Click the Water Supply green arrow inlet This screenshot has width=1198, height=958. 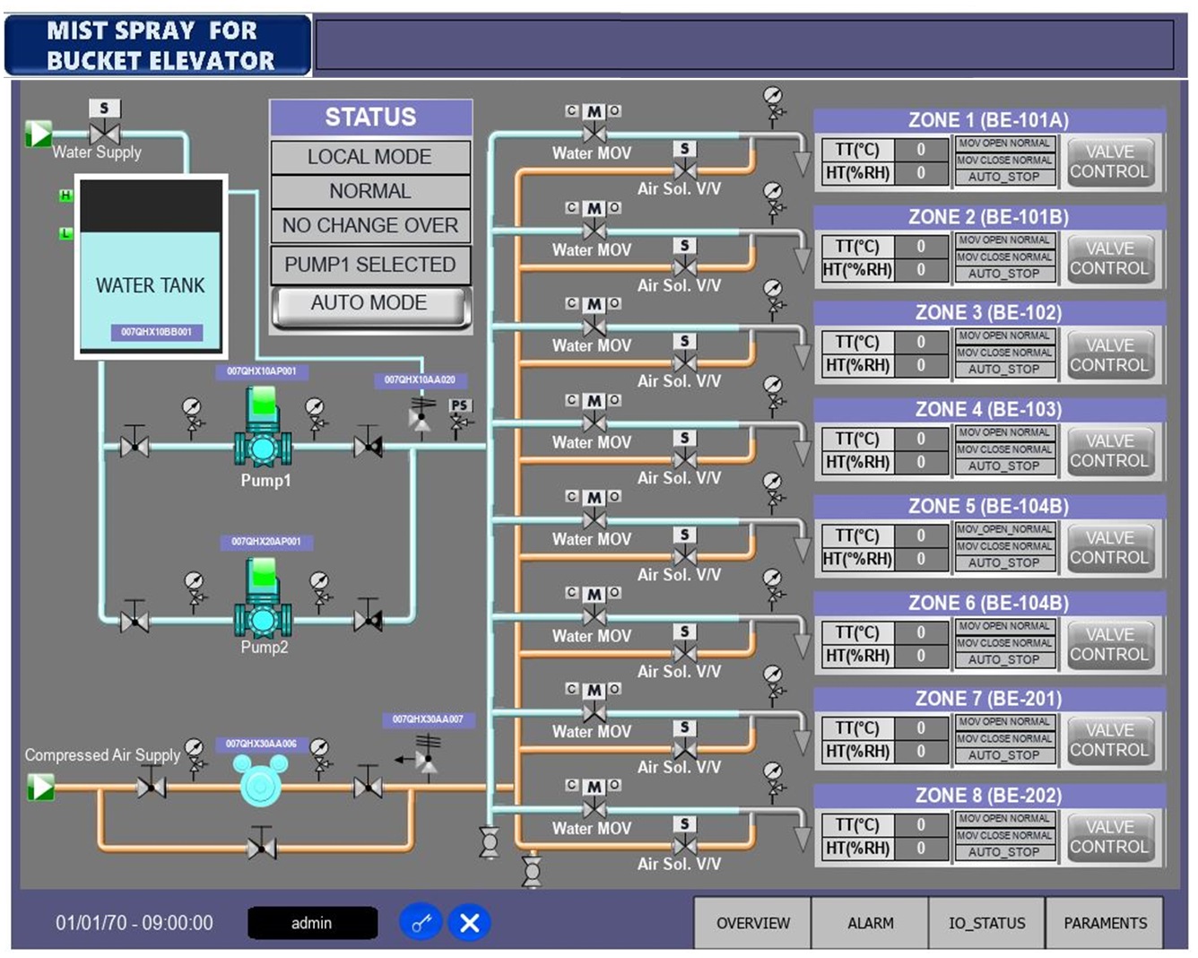point(39,134)
